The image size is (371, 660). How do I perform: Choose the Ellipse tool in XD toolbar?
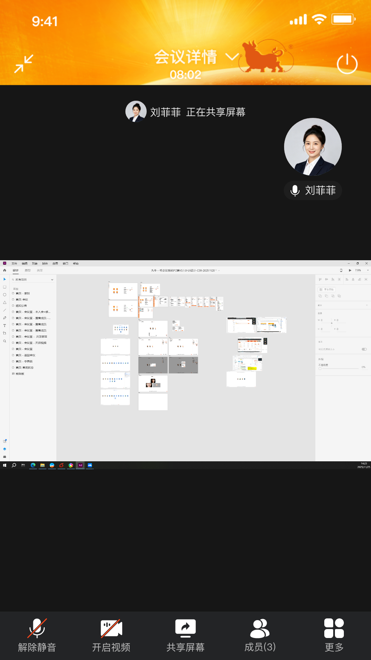4,295
